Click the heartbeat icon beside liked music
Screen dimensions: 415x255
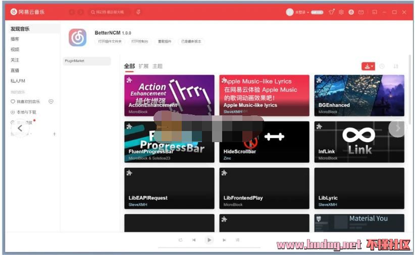51,102
